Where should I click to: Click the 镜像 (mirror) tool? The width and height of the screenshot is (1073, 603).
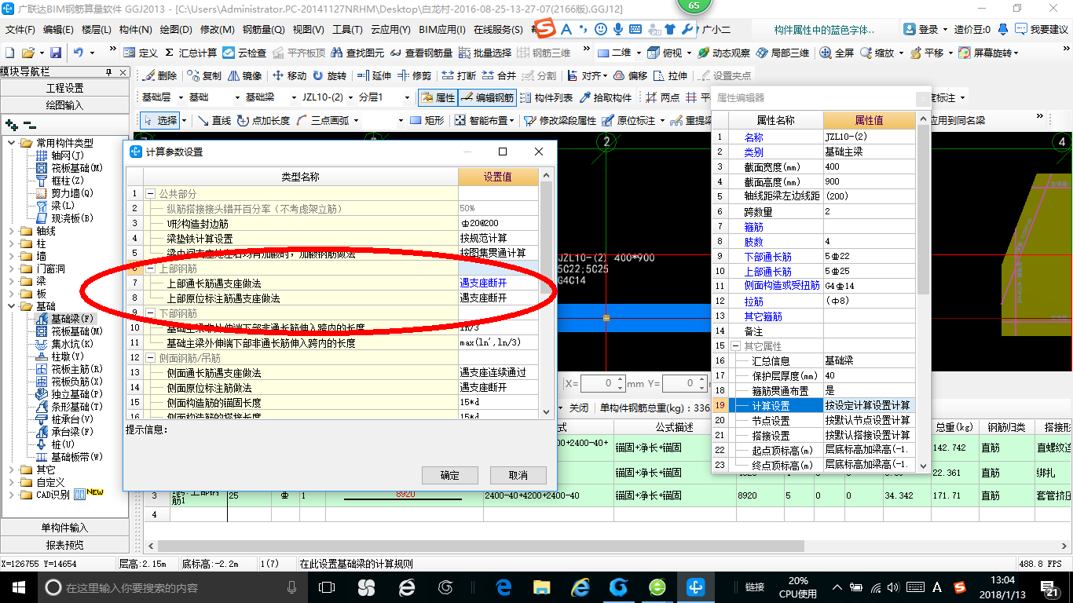pos(244,76)
